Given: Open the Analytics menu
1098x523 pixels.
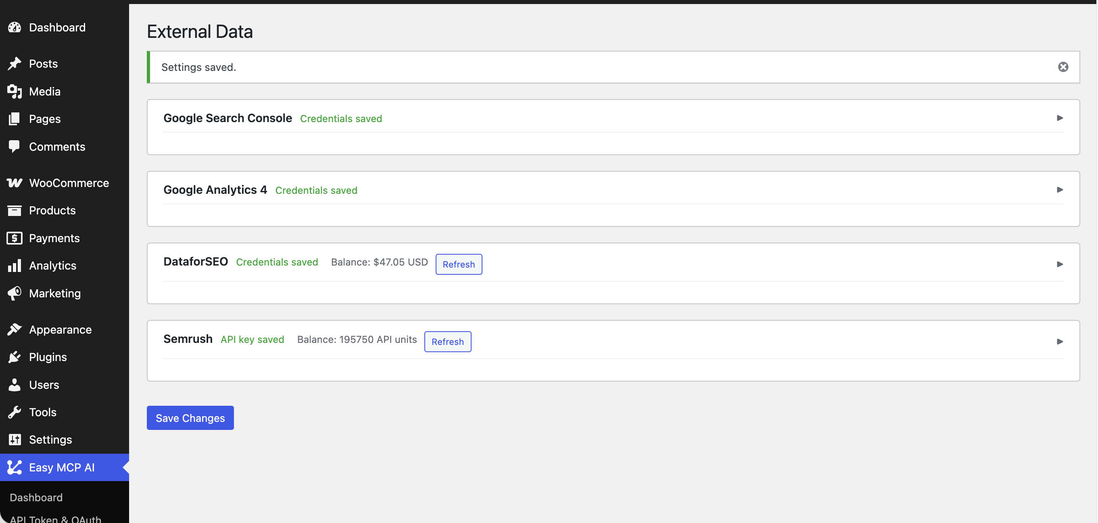Looking at the screenshot, I should pyautogui.click(x=65, y=266).
